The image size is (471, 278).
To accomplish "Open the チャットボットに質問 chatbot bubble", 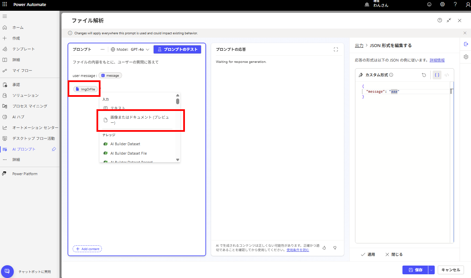I will (x=7, y=271).
